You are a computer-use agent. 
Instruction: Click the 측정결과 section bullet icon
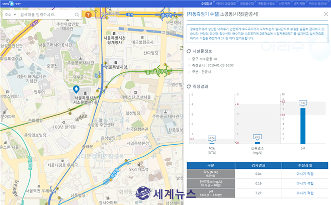click(x=189, y=86)
